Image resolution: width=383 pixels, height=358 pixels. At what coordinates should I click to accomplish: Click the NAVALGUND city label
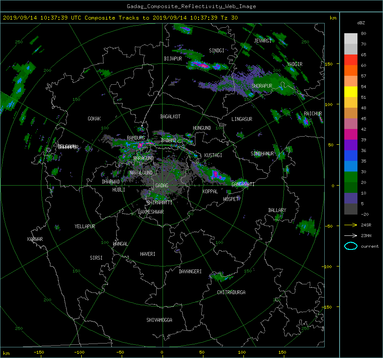tap(141, 173)
